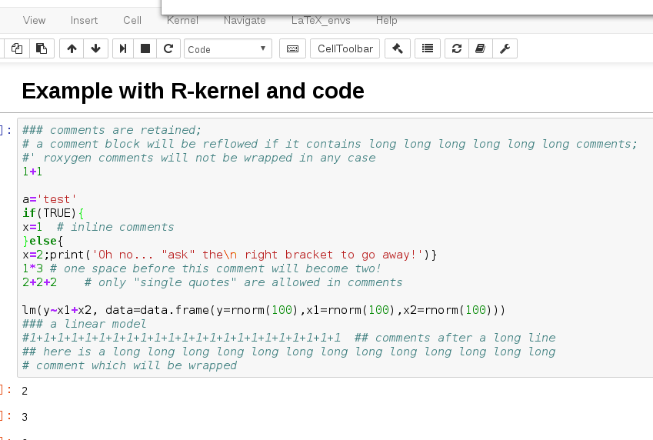Click the book icon in toolbar
This screenshot has height=440, width=653.
[481, 49]
